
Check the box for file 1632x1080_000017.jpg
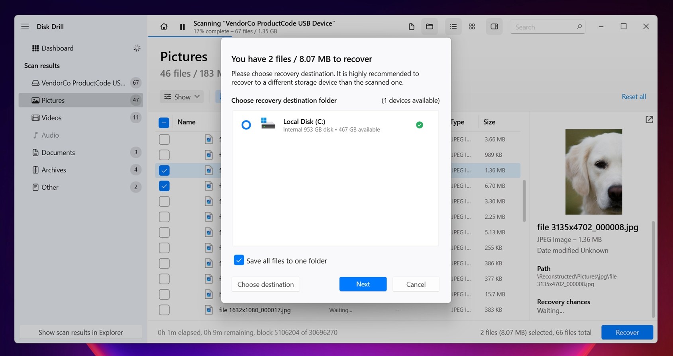pyautogui.click(x=164, y=310)
